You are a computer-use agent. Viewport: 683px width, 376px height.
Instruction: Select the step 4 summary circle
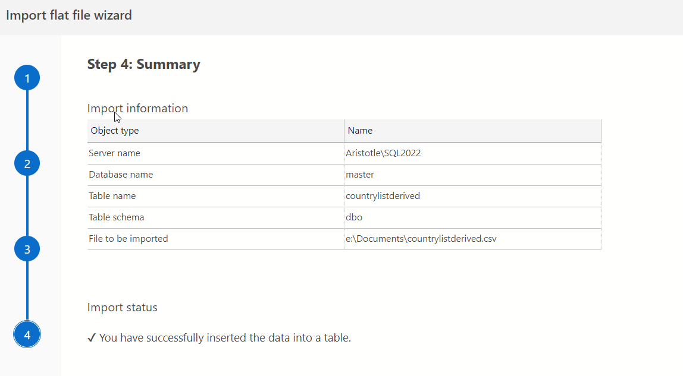[27, 335]
